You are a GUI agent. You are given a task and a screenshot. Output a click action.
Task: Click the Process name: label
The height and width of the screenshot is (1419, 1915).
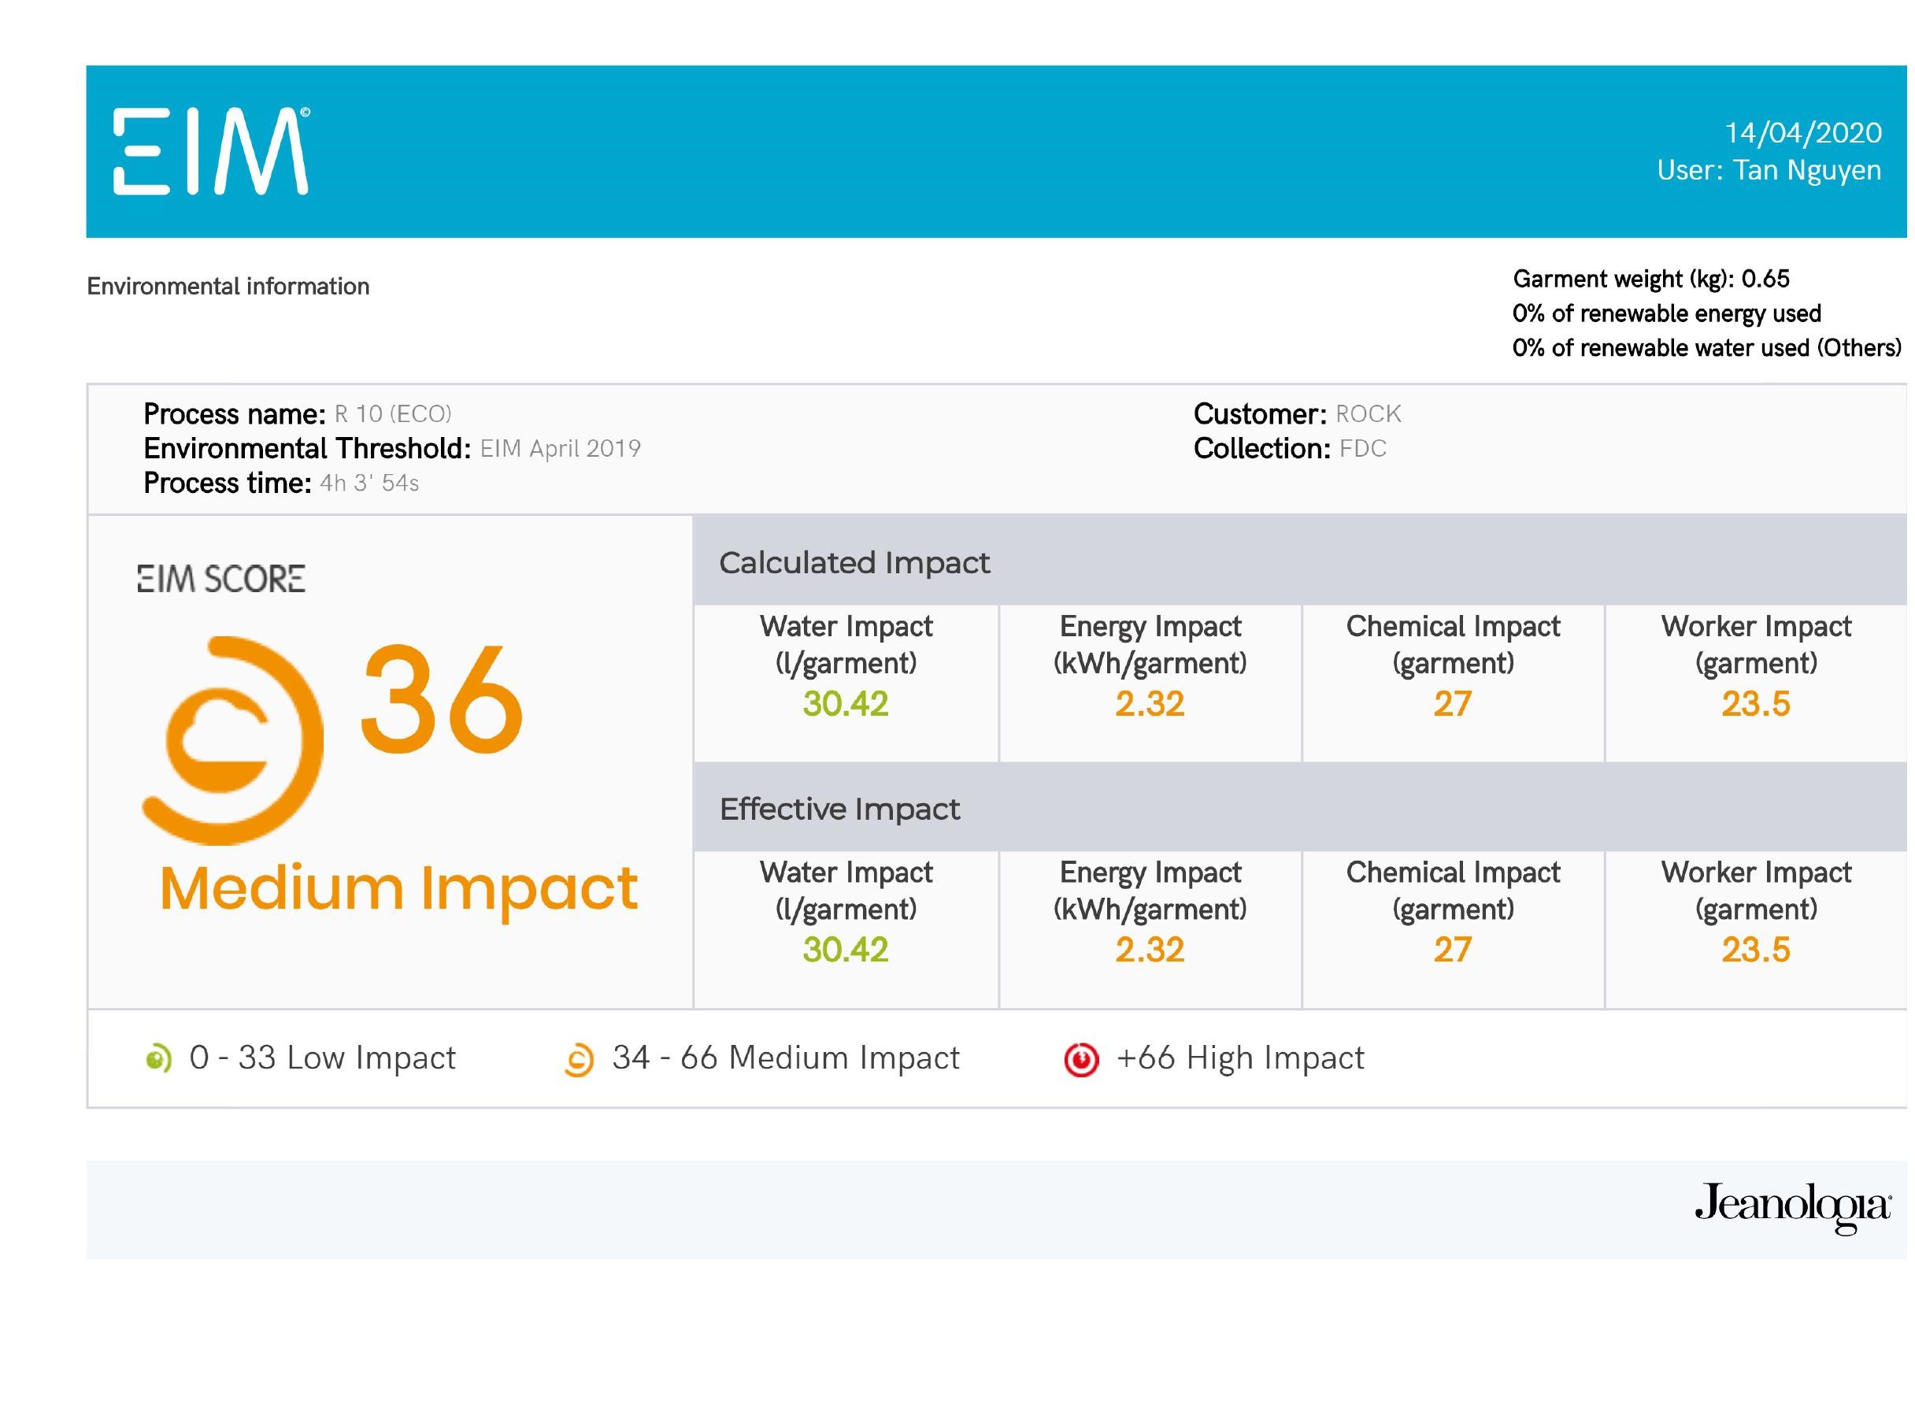[x=235, y=414]
